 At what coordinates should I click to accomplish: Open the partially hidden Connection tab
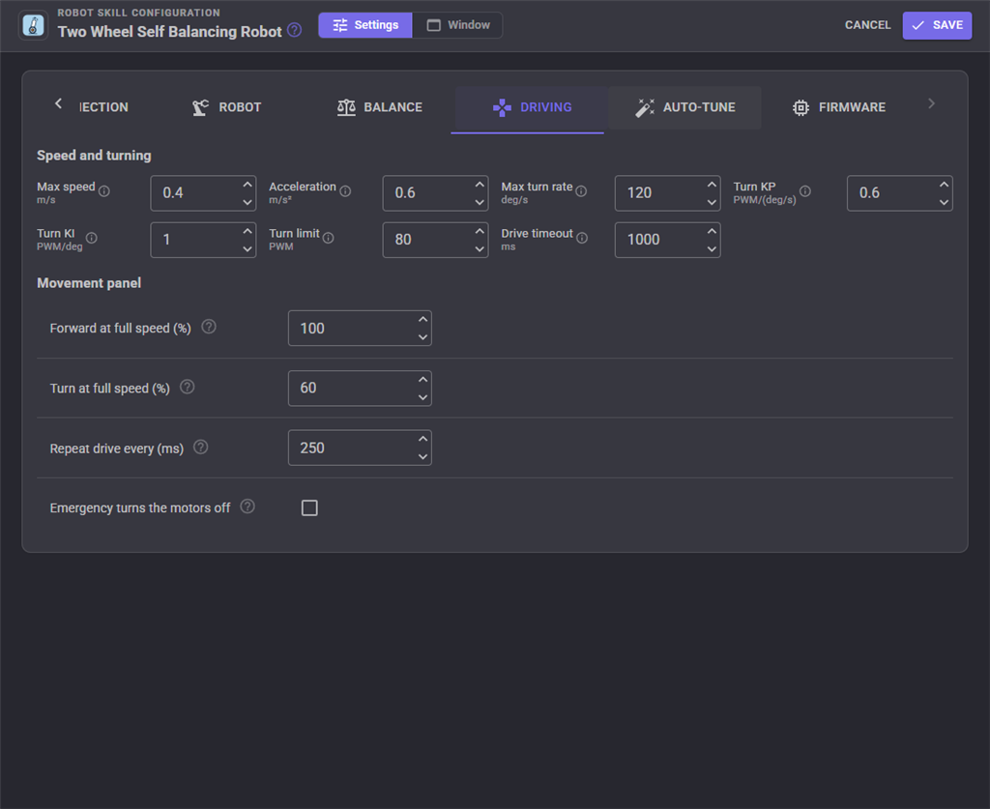103,107
